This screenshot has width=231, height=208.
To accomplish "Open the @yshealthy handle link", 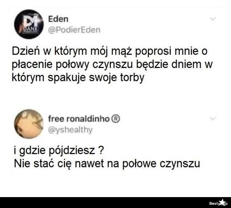I will [x=70, y=130].
